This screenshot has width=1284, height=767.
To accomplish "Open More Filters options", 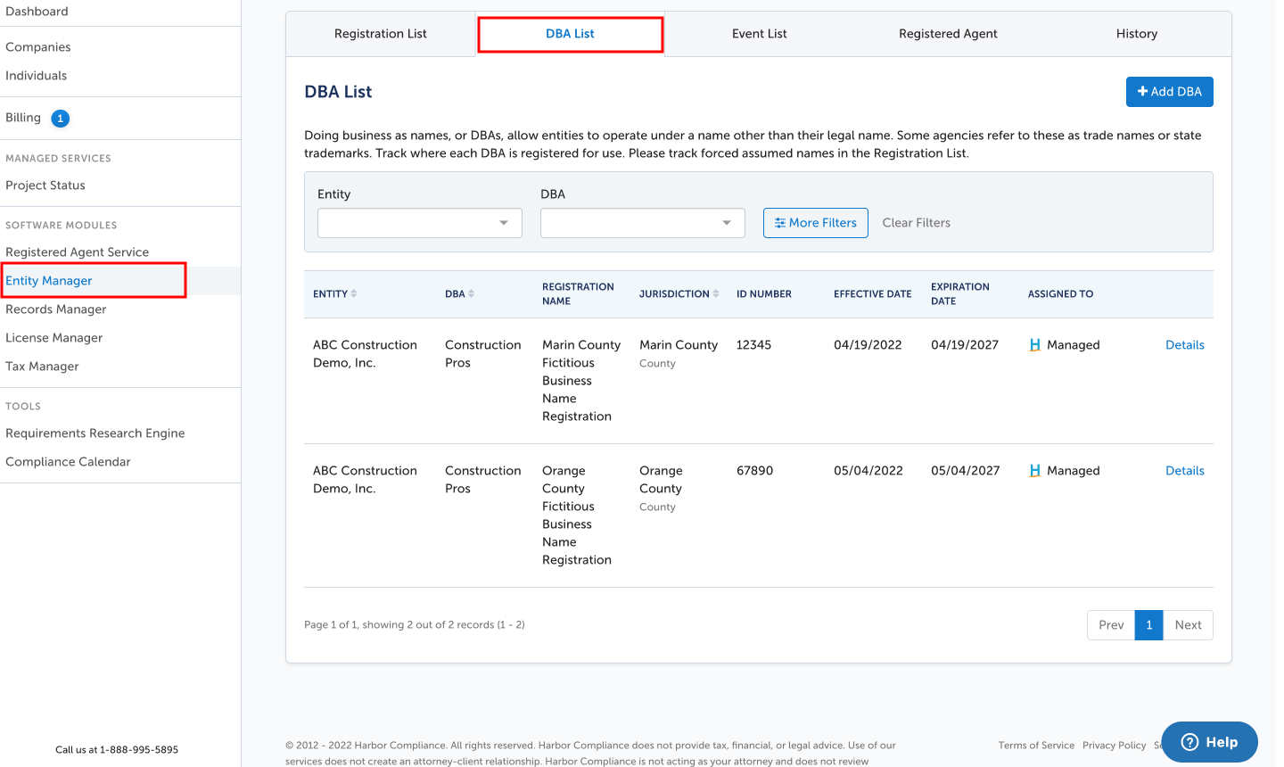I will 816,223.
